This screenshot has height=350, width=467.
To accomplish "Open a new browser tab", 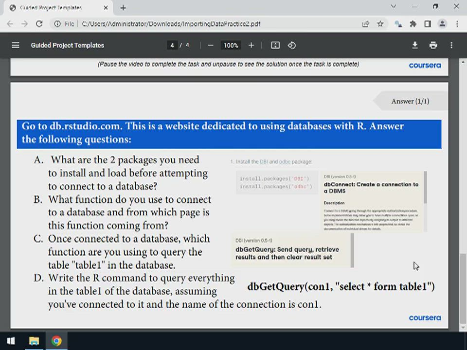I will [123, 8].
